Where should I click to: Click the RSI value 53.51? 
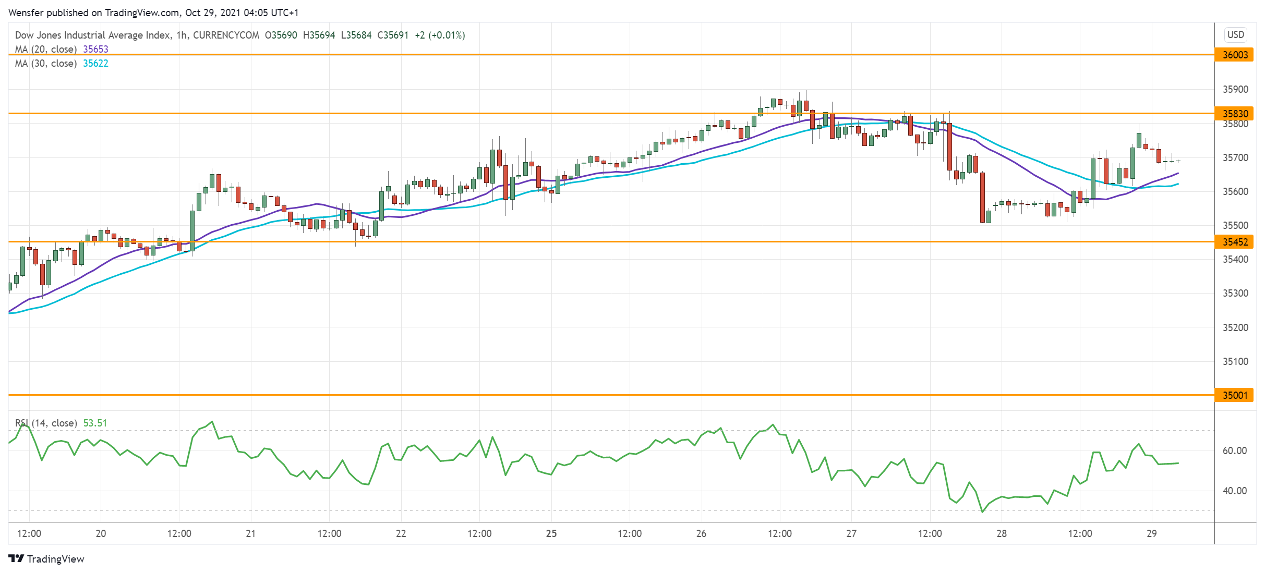pyautogui.click(x=95, y=423)
